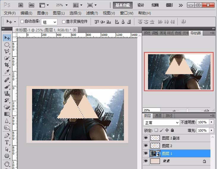Select the Pen tool
This screenshot has width=217, height=169.
click(x=7, y=135)
